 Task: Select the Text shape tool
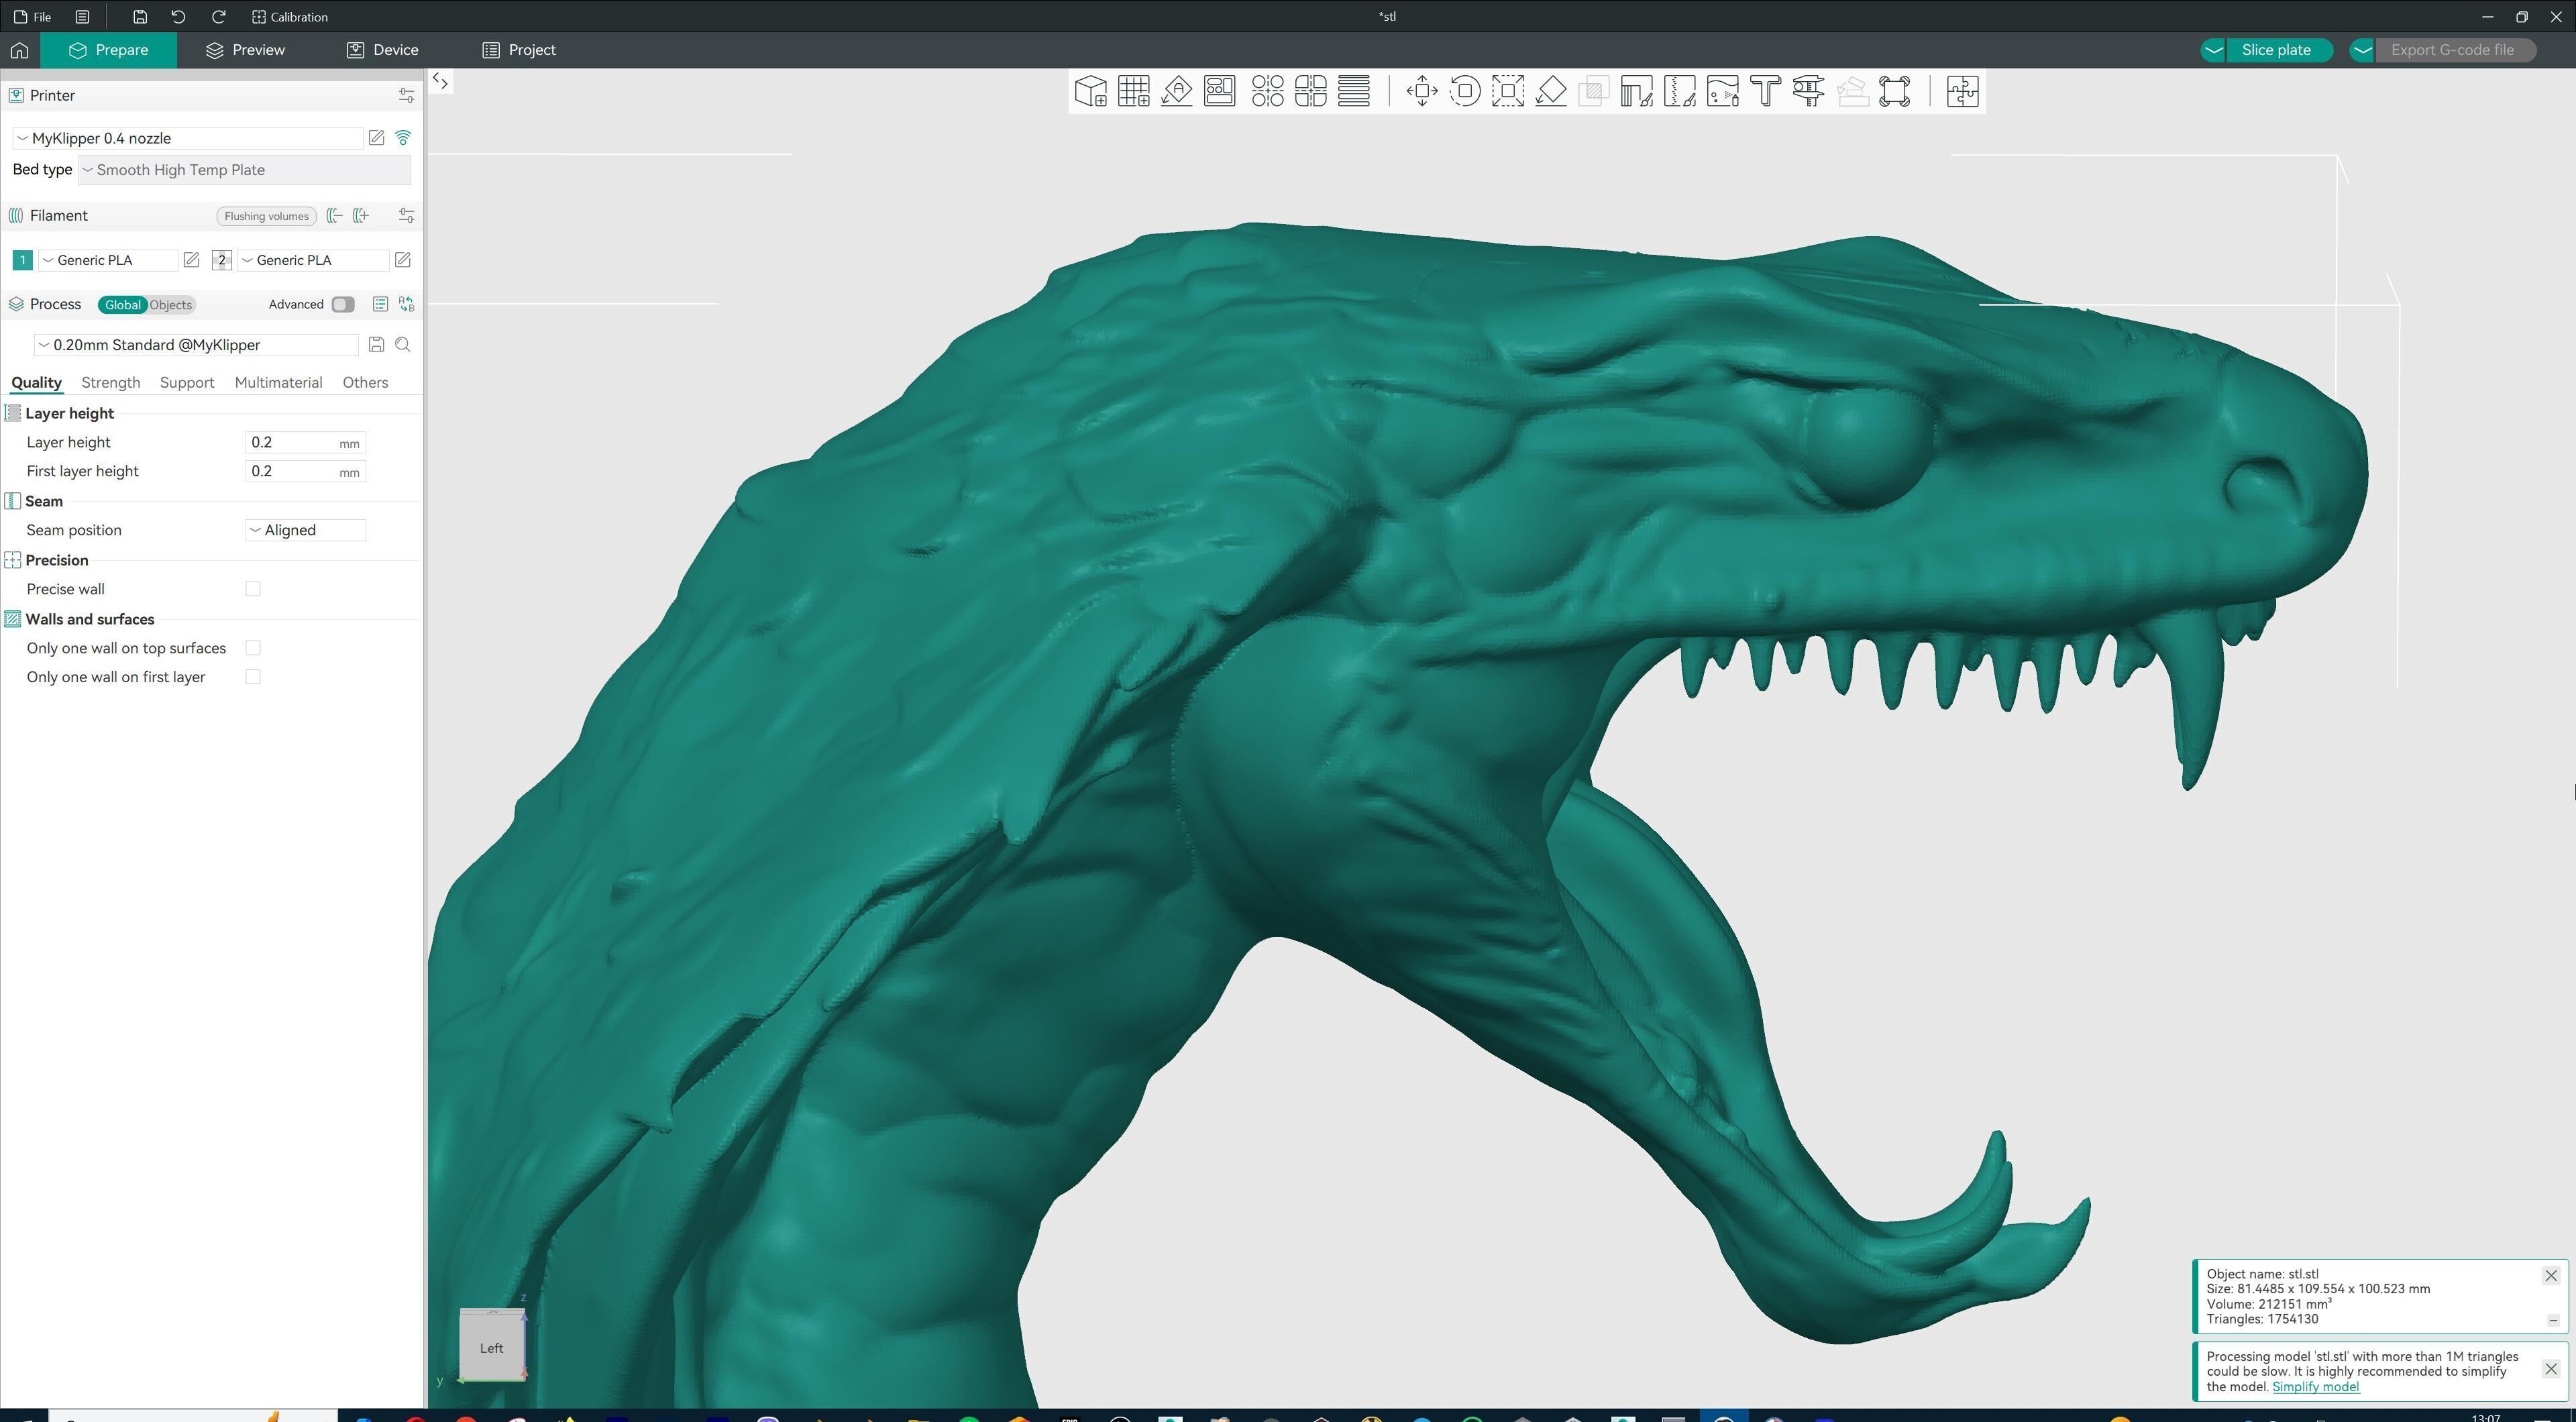(1766, 91)
